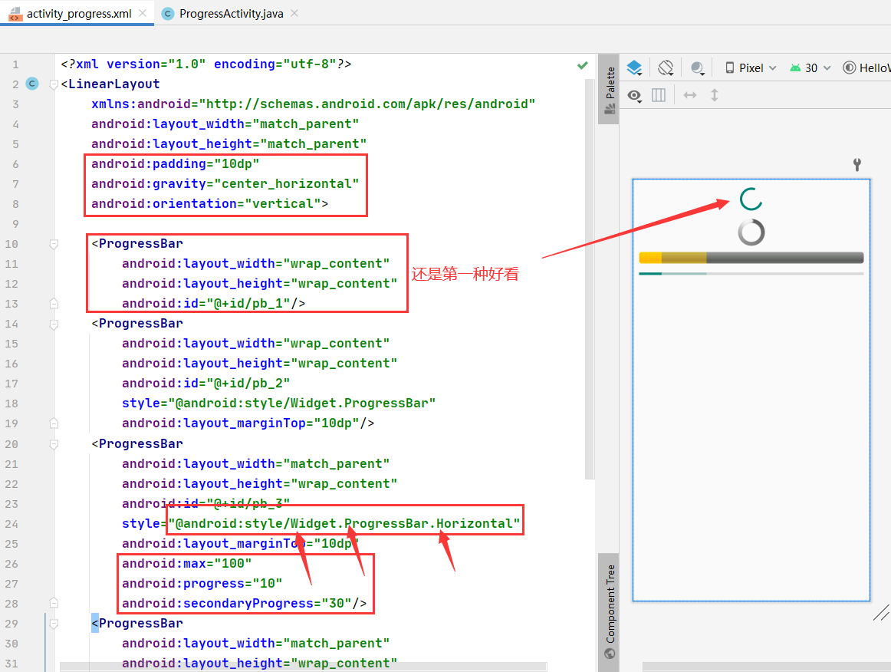
Task: Open the Component Tree side panel
Action: (610, 611)
